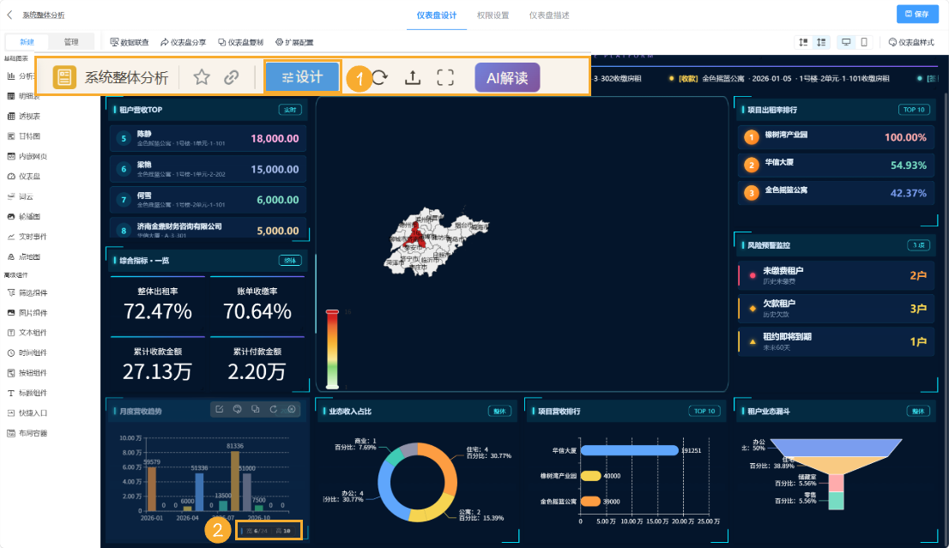Open 扩展配置 settings
949x548 pixels.
tap(294, 42)
